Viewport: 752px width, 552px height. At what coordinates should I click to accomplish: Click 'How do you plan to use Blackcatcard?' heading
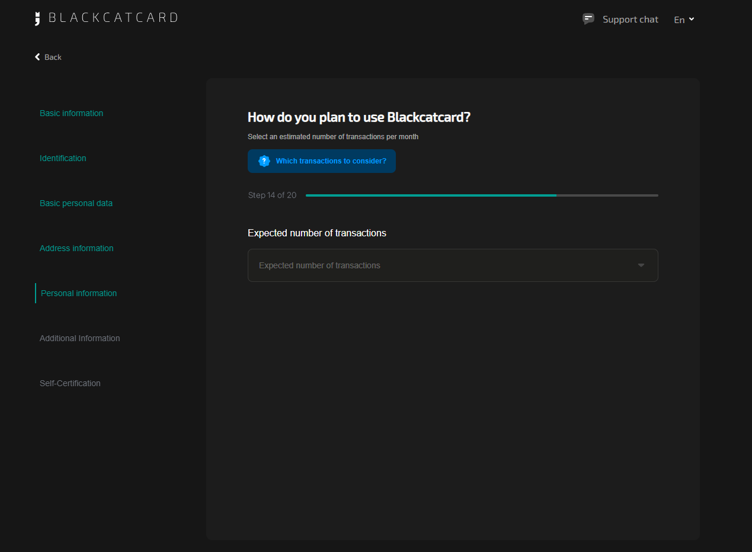tap(359, 117)
